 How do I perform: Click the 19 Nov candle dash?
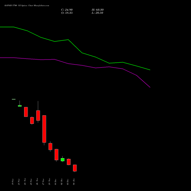click(x=14, y=99)
